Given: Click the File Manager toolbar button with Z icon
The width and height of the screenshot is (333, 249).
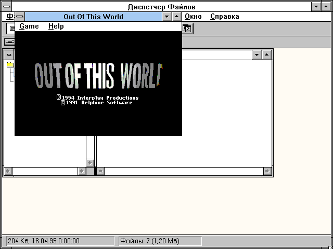Looking at the screenshot, I should point(187,29).
